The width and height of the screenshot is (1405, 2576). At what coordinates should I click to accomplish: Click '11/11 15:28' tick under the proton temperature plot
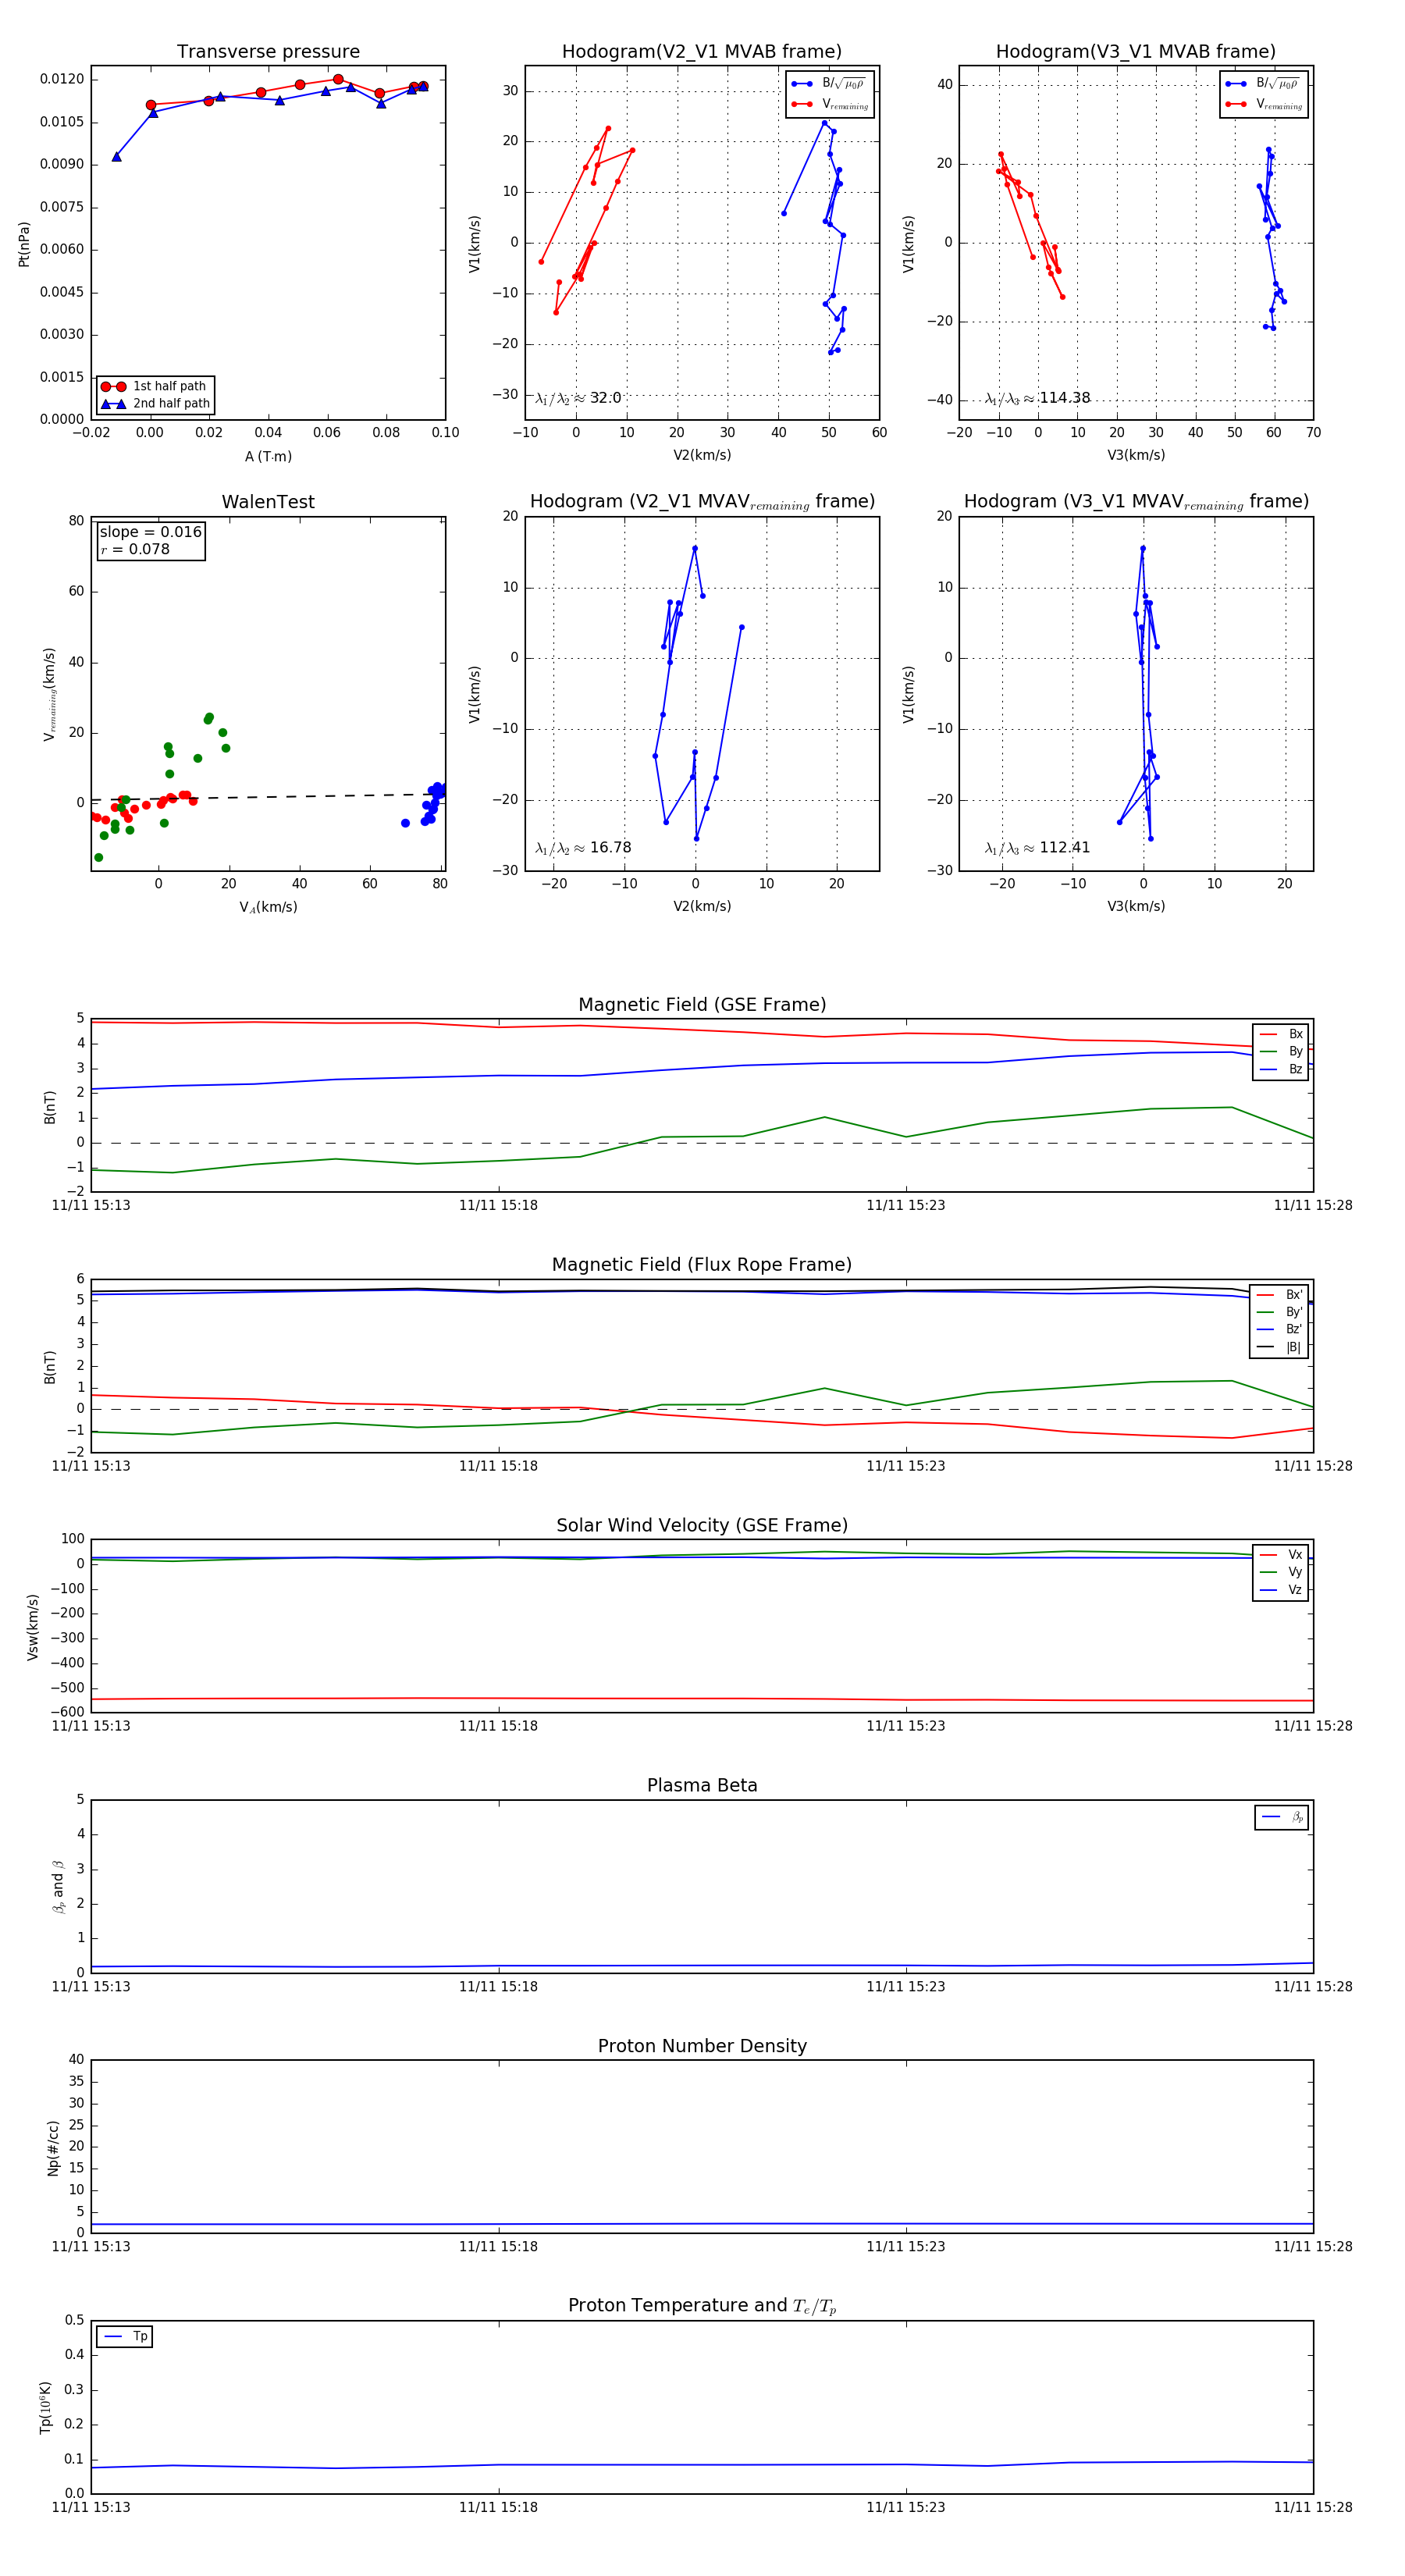click(1313, 2507)
